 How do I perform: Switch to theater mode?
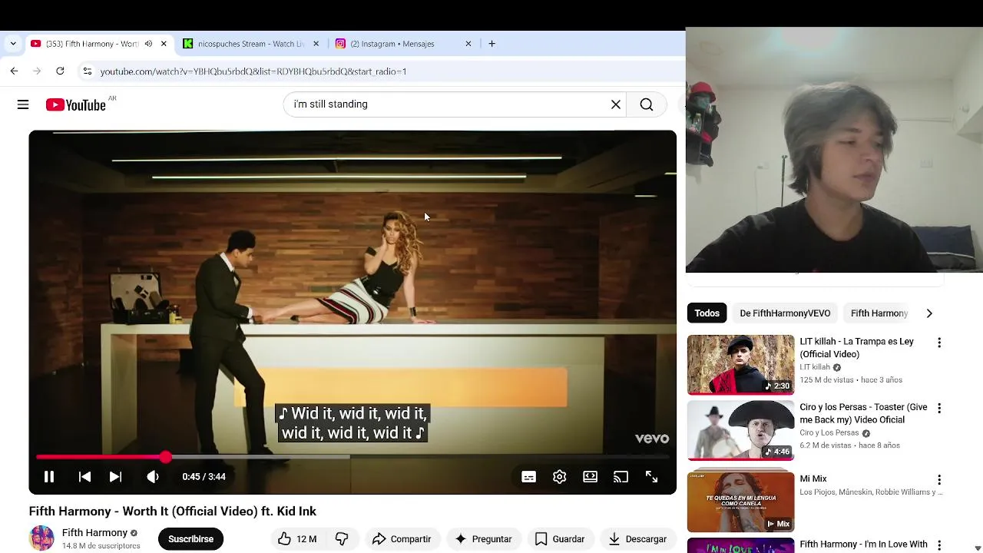pos(591,477)
